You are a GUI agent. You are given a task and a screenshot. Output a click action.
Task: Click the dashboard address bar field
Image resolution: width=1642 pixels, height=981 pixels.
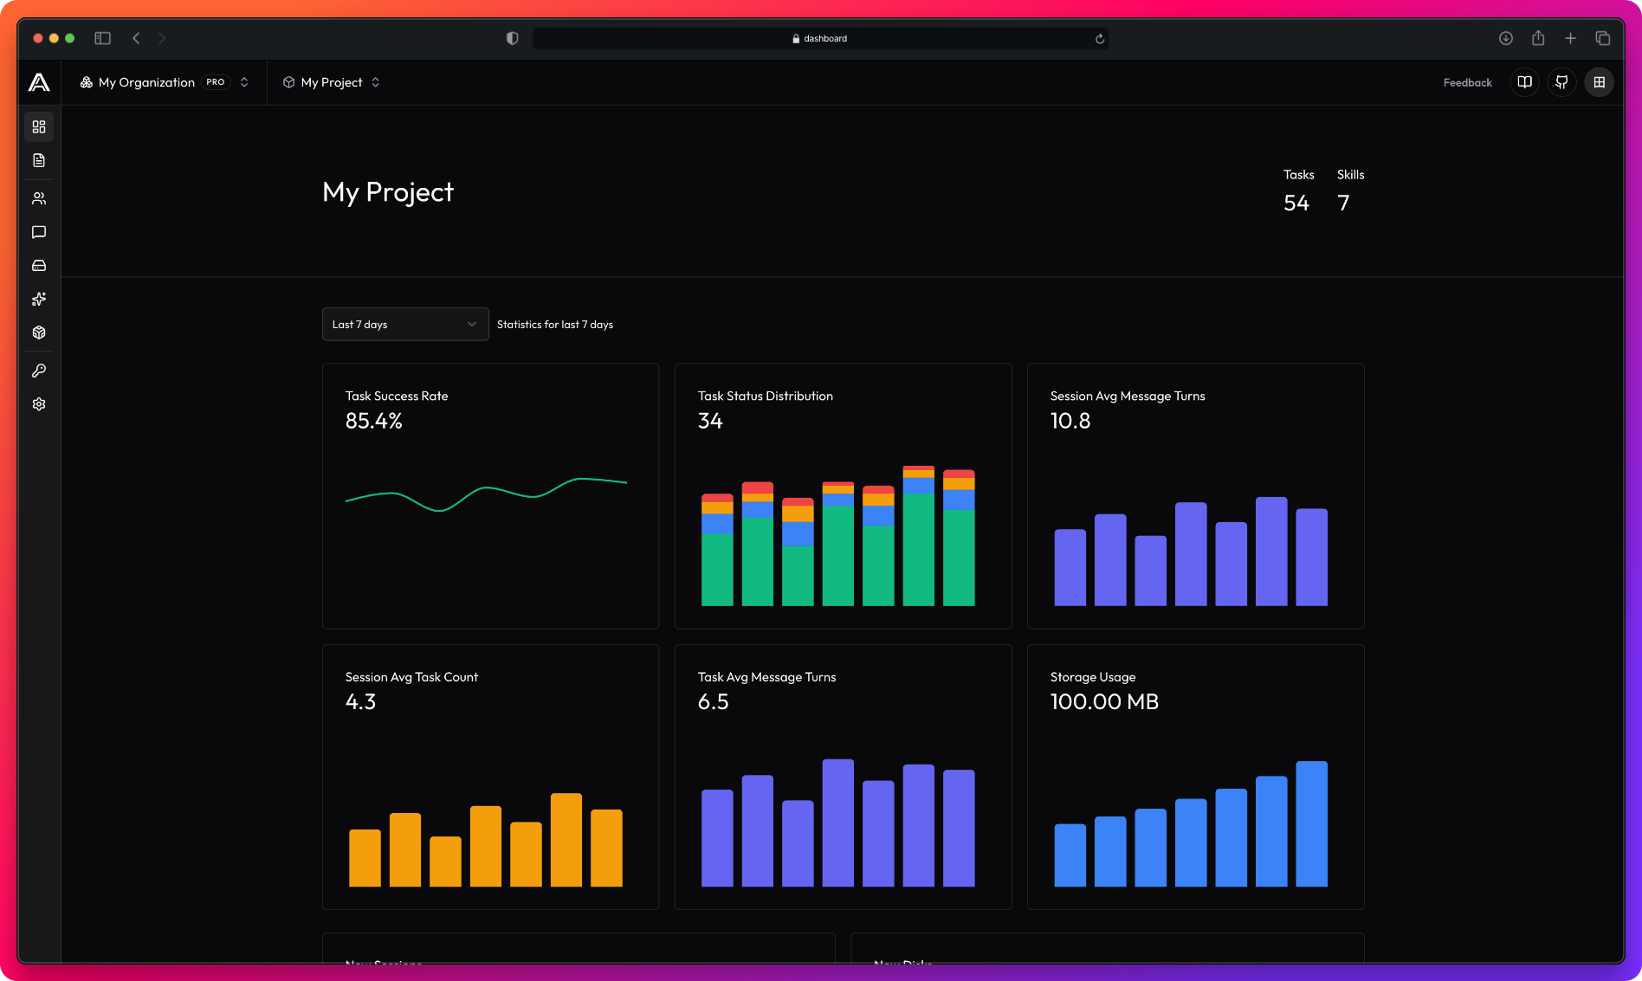click(x=821, y=38)
